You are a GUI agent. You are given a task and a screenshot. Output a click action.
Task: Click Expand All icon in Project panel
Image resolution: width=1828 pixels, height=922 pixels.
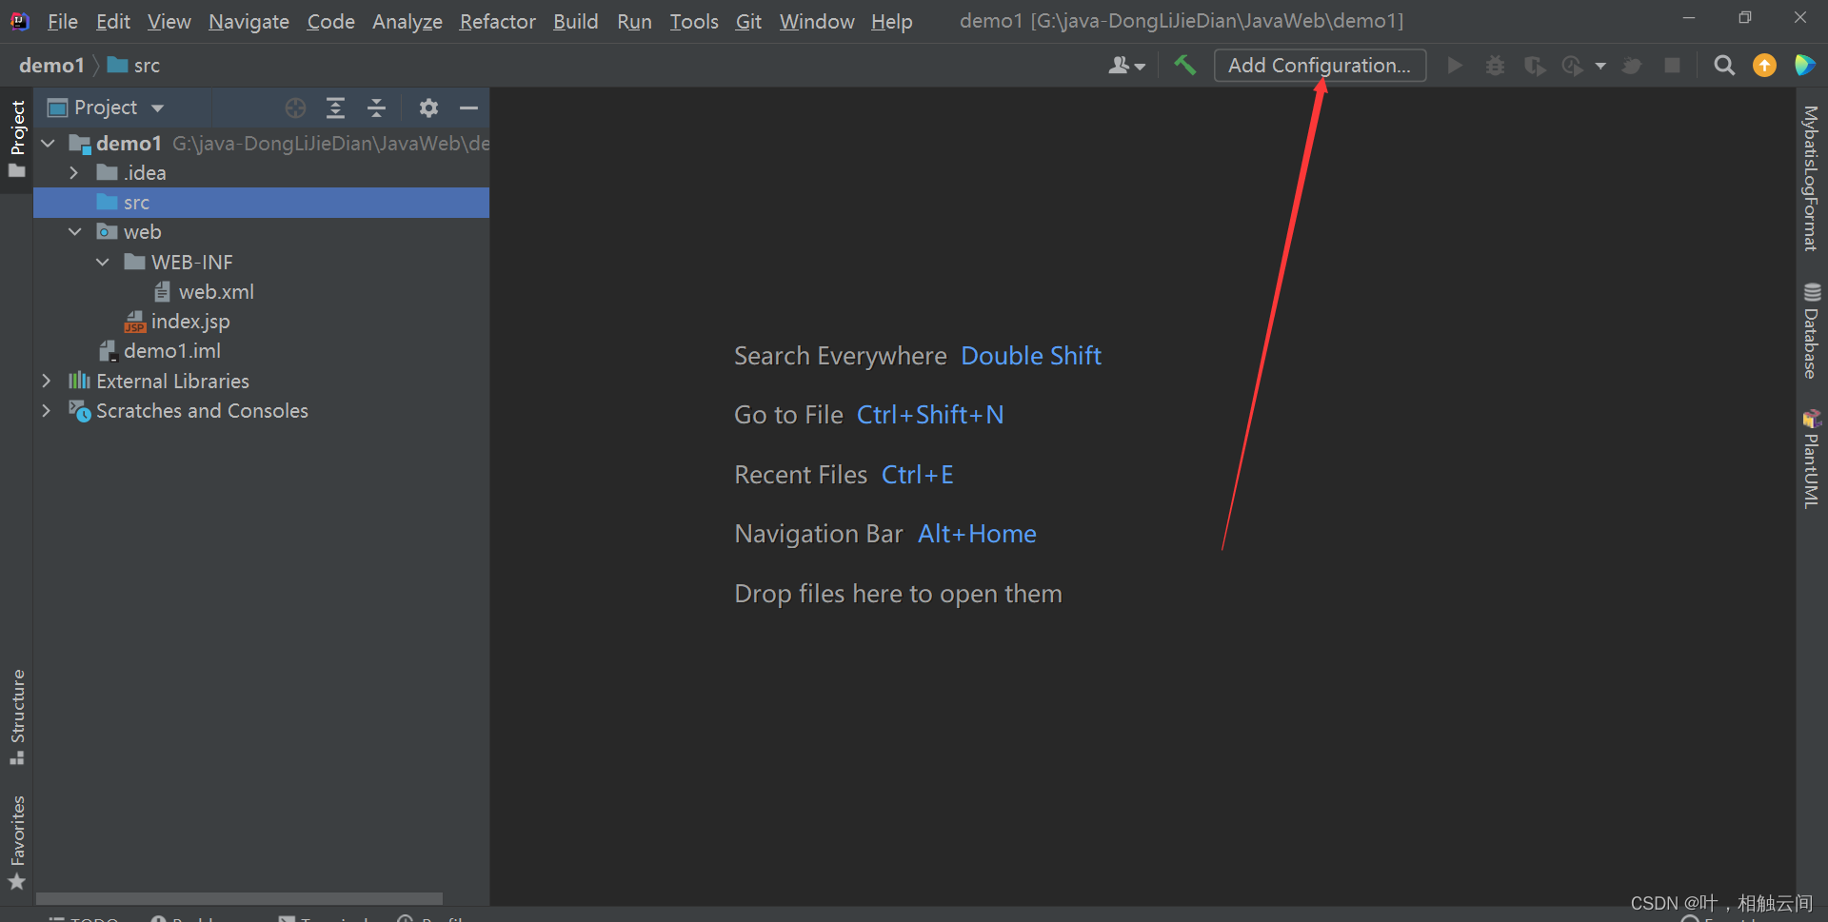[335, 108]
